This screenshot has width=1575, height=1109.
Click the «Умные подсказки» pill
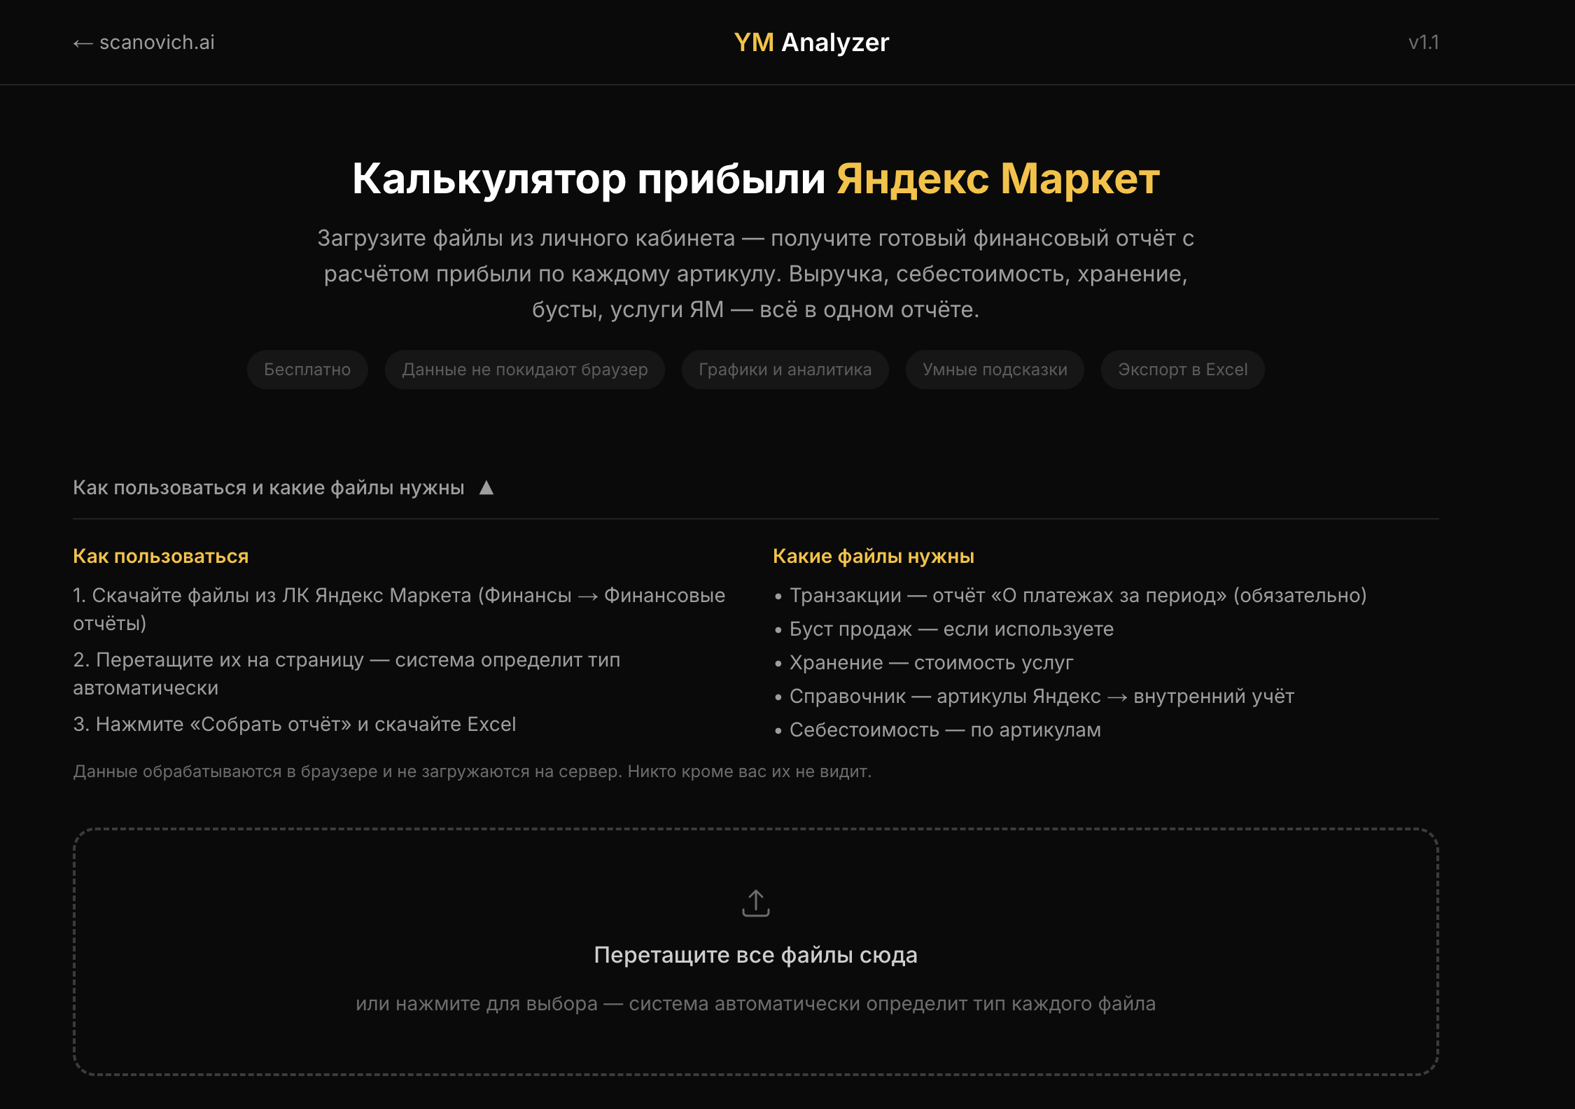pyautogui.click(x=995, y=370)
